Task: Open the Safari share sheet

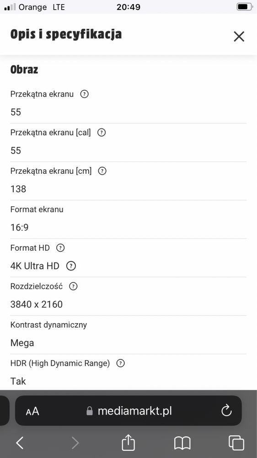Action: point(128,442)
